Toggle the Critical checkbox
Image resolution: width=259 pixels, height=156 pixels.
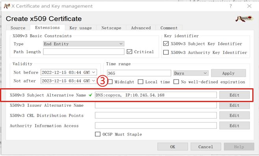[x=129, y=52]
